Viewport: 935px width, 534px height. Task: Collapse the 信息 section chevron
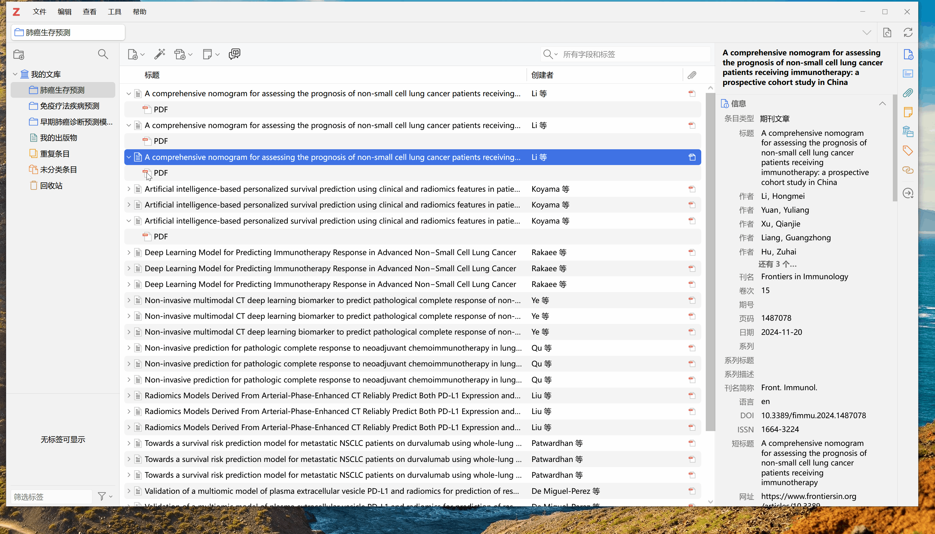coord(882,104)
